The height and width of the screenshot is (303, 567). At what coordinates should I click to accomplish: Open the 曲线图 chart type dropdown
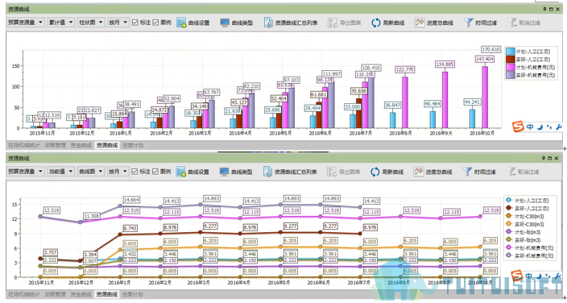[91, 171]
